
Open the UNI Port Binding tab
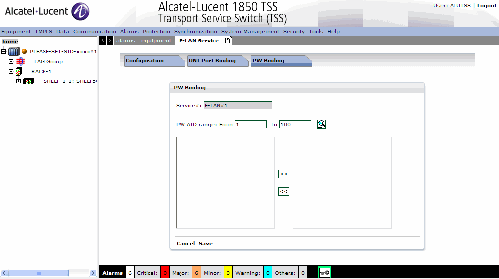[x=218, y=61]
